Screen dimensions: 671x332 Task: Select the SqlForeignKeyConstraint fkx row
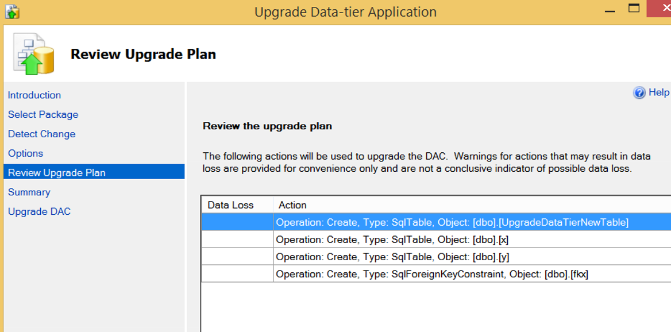click(x=436, y=274)
